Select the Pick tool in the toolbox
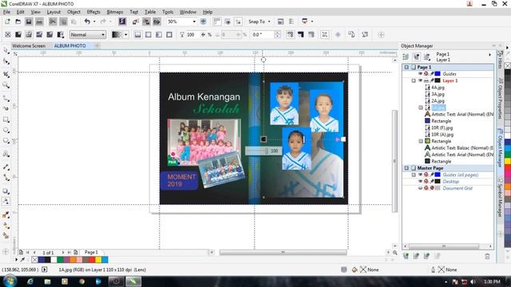Screen dimensions: 511x287 (6, 50)
